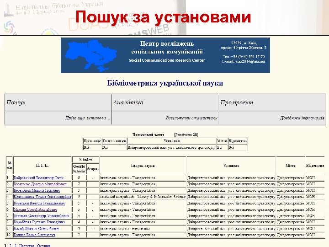Click the Відомство results column header

pos(315,166)
